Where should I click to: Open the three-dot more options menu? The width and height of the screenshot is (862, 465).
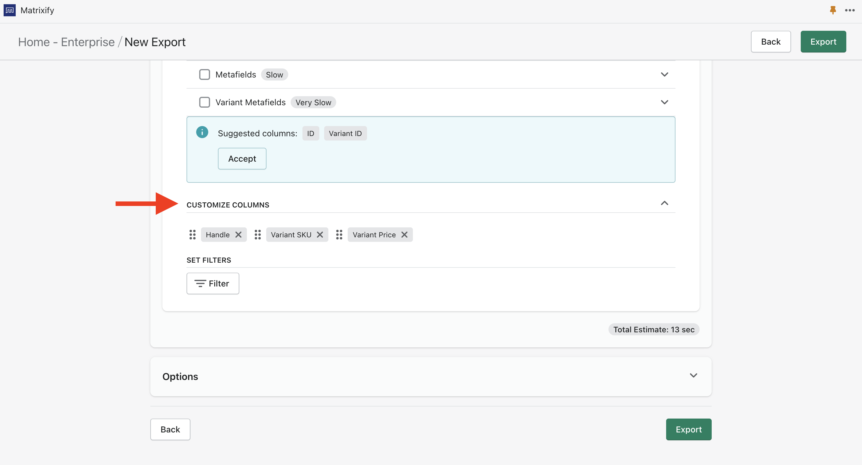coord(850,10)
